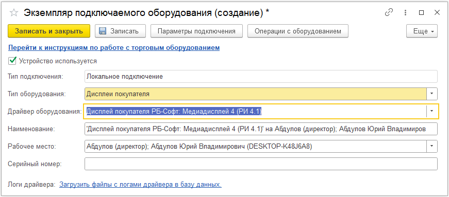
Task: Click the Серийный номер input
Action: (x=261, y=164)
